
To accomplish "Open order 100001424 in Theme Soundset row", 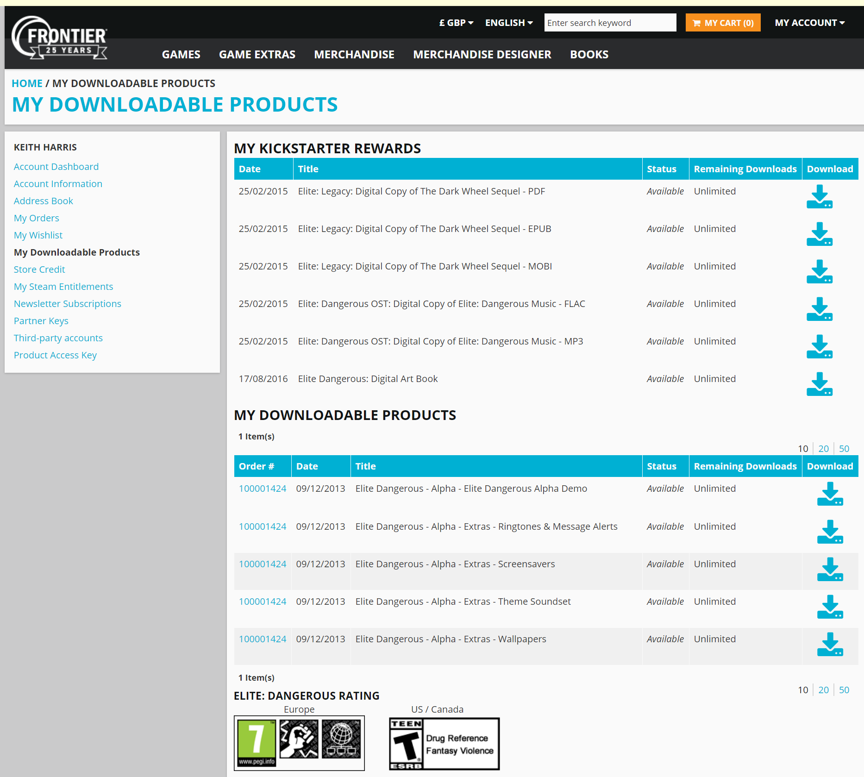I will pos(263,602).
